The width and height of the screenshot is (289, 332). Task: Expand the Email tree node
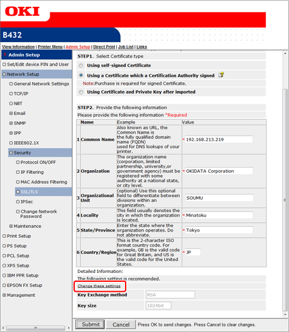click(x=11, y=113)
